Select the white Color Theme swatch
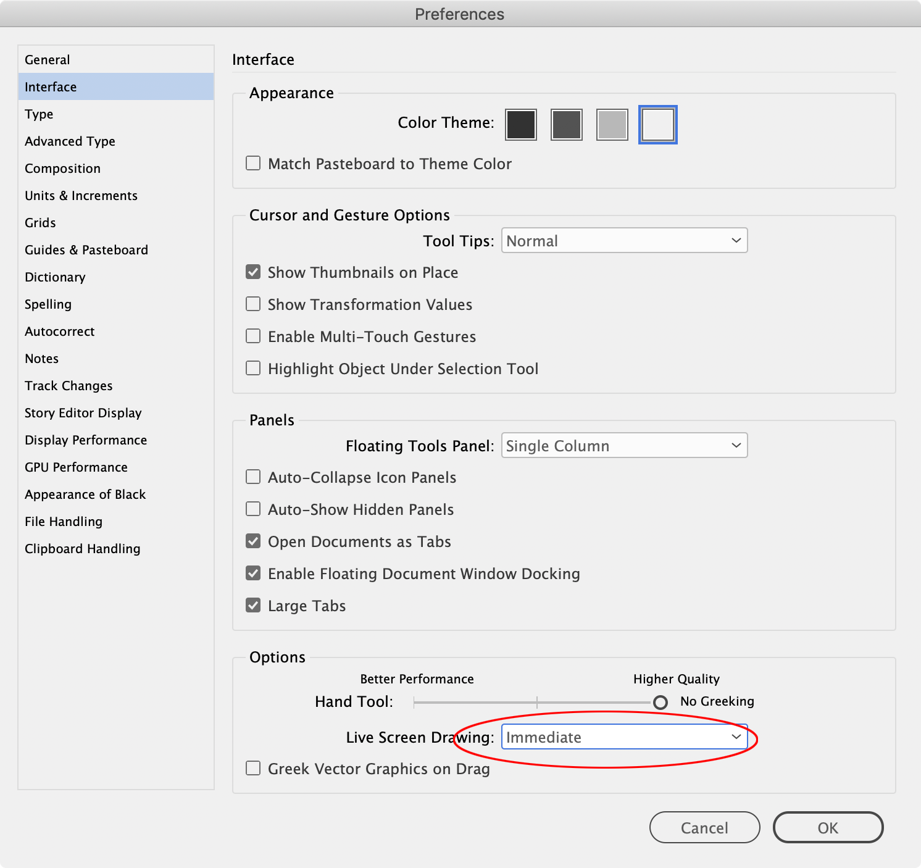This screenshot has height=868, width=921. [657, 124]
